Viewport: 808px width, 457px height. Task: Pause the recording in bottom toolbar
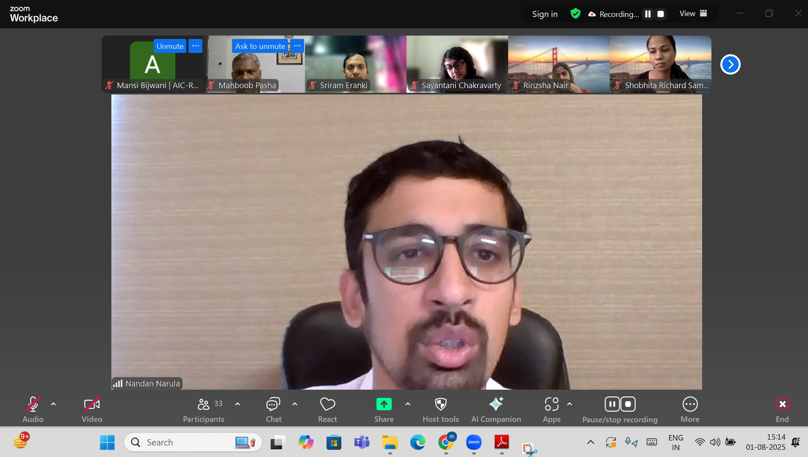pyautogui.click(x=612, y=404)
